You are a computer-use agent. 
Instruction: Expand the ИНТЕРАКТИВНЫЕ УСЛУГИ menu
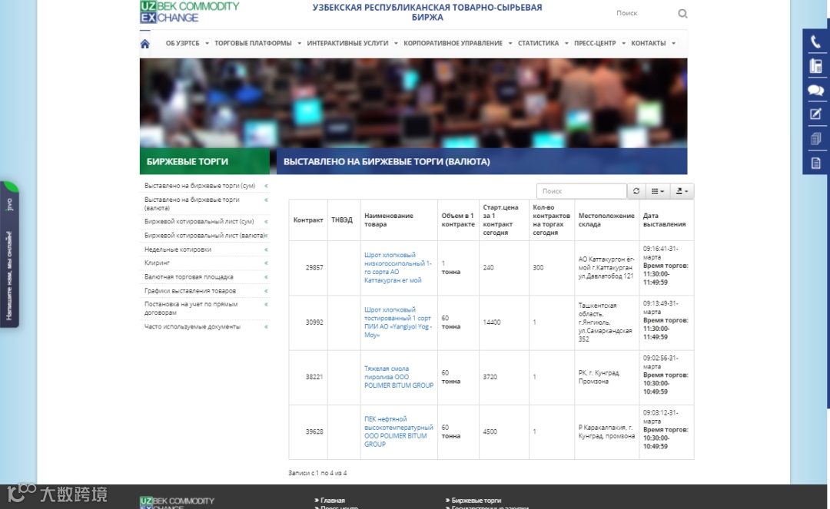click(x=347, y=43)
